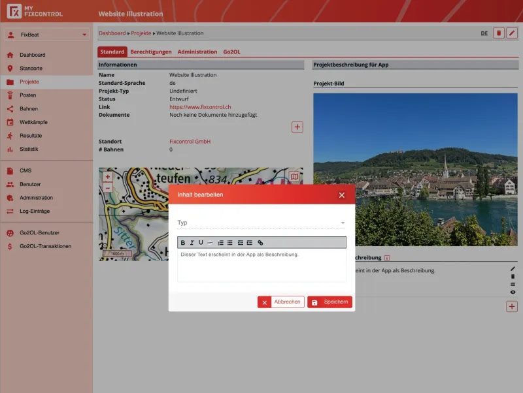523x393 pixels.
Task: Toggle underline formatting in the editor
Action: pos(201,243)
